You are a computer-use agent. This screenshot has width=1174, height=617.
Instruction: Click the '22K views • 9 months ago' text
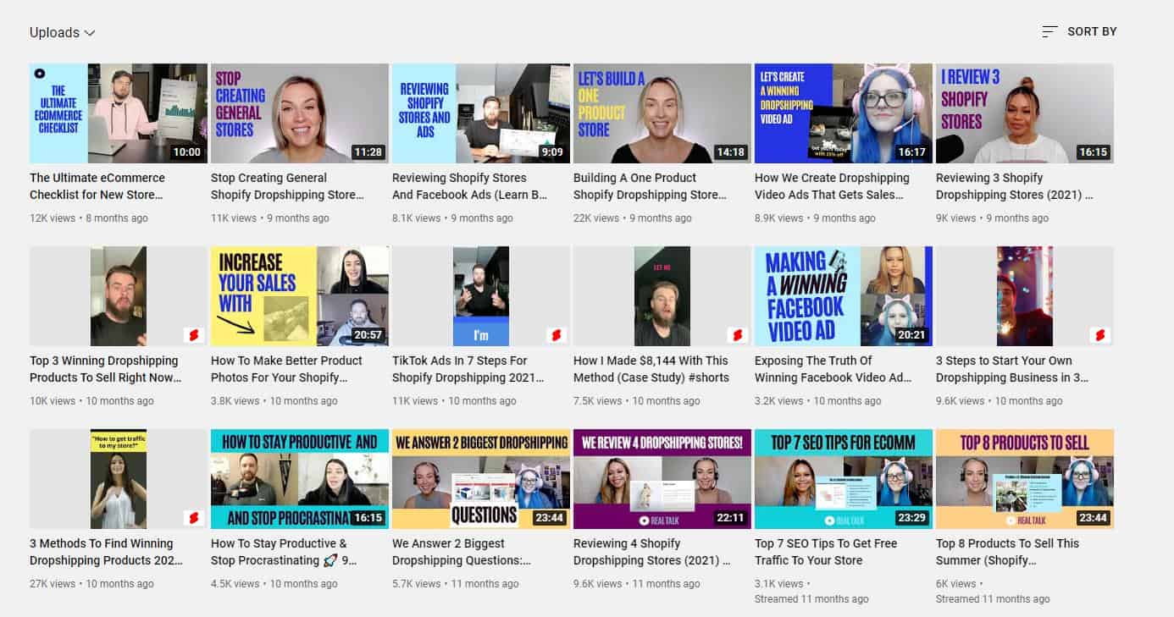click(633, 218)
